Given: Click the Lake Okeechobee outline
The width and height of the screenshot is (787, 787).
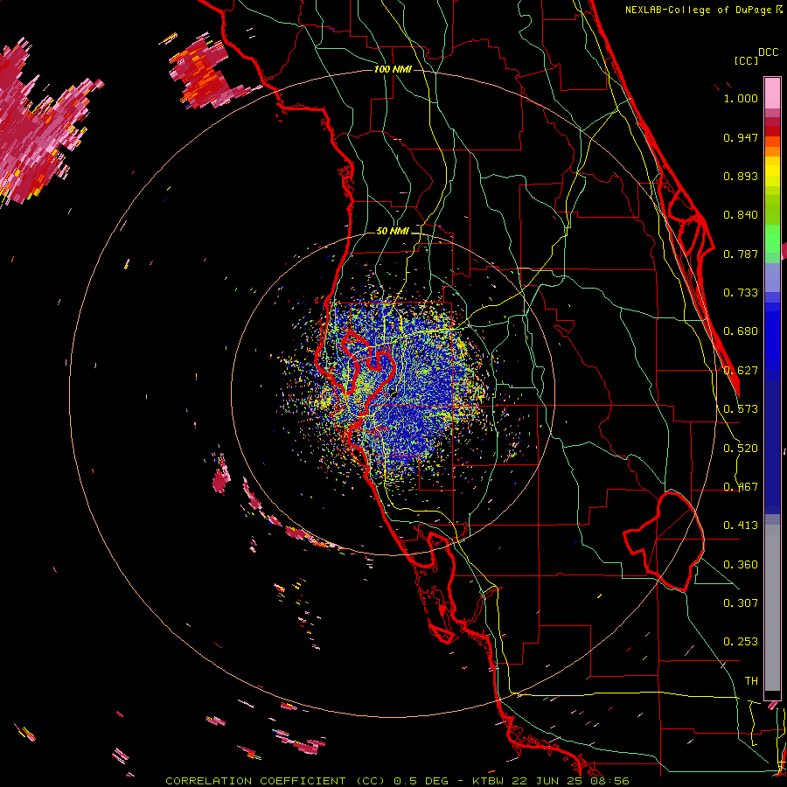Looking at the screenshot, I should coord(664,541).
